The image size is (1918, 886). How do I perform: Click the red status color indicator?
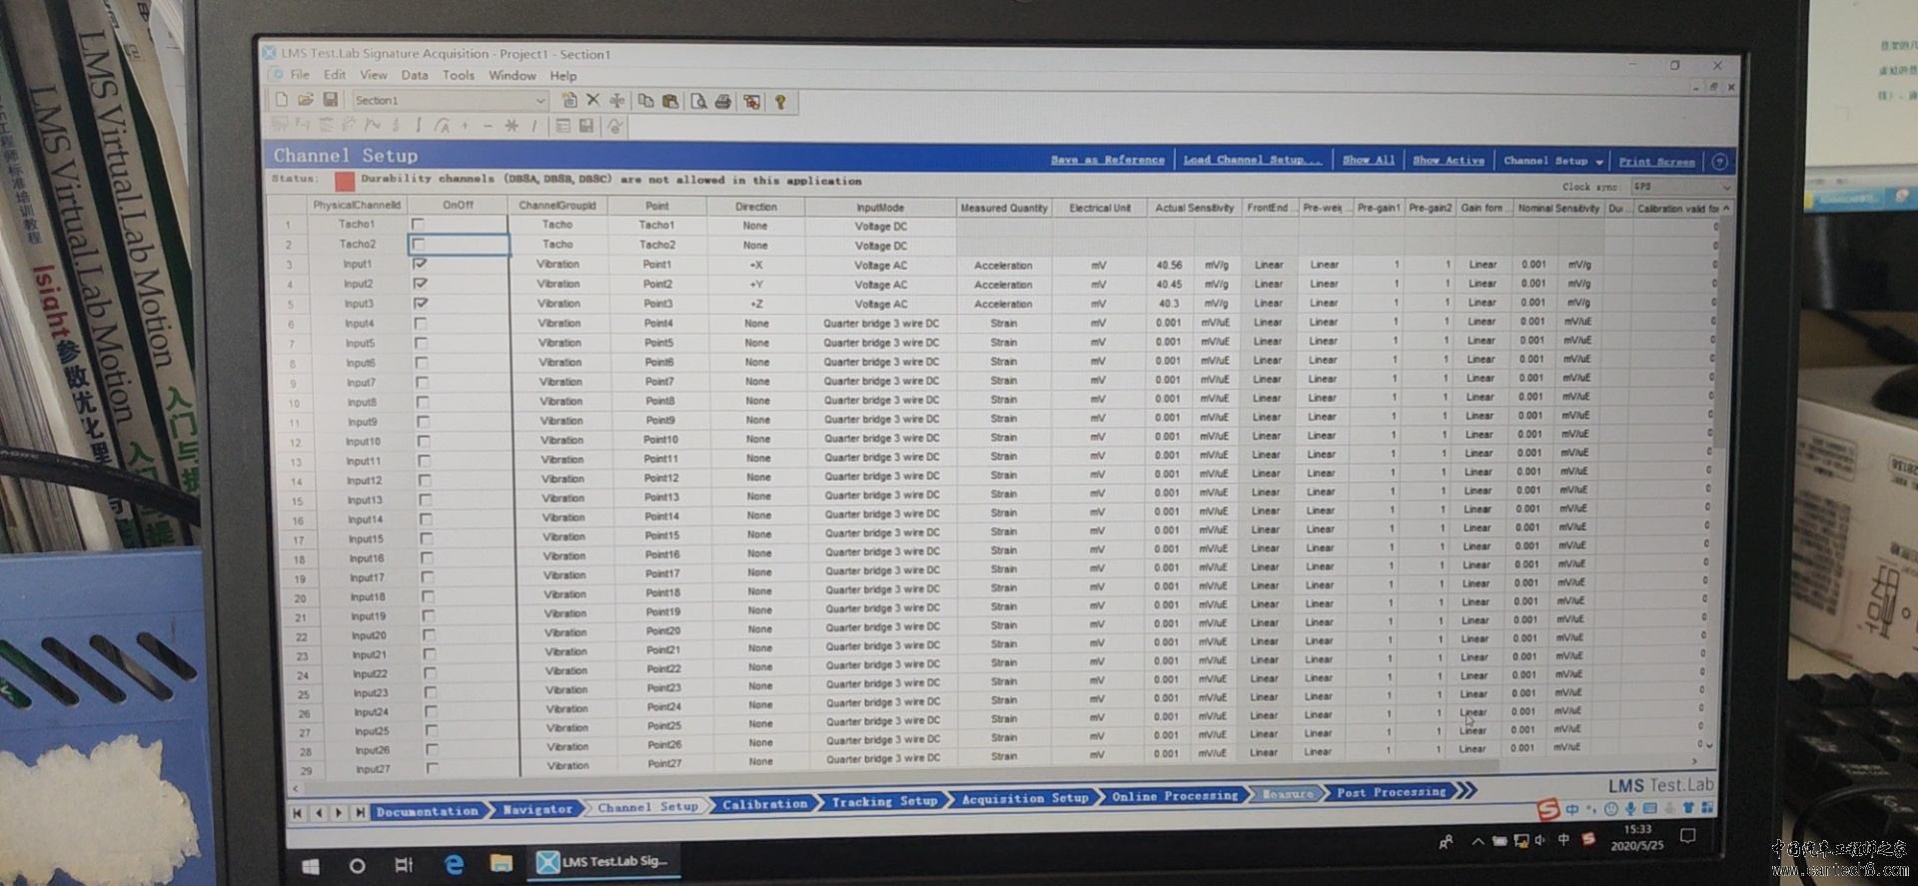(x=345, y=181)
